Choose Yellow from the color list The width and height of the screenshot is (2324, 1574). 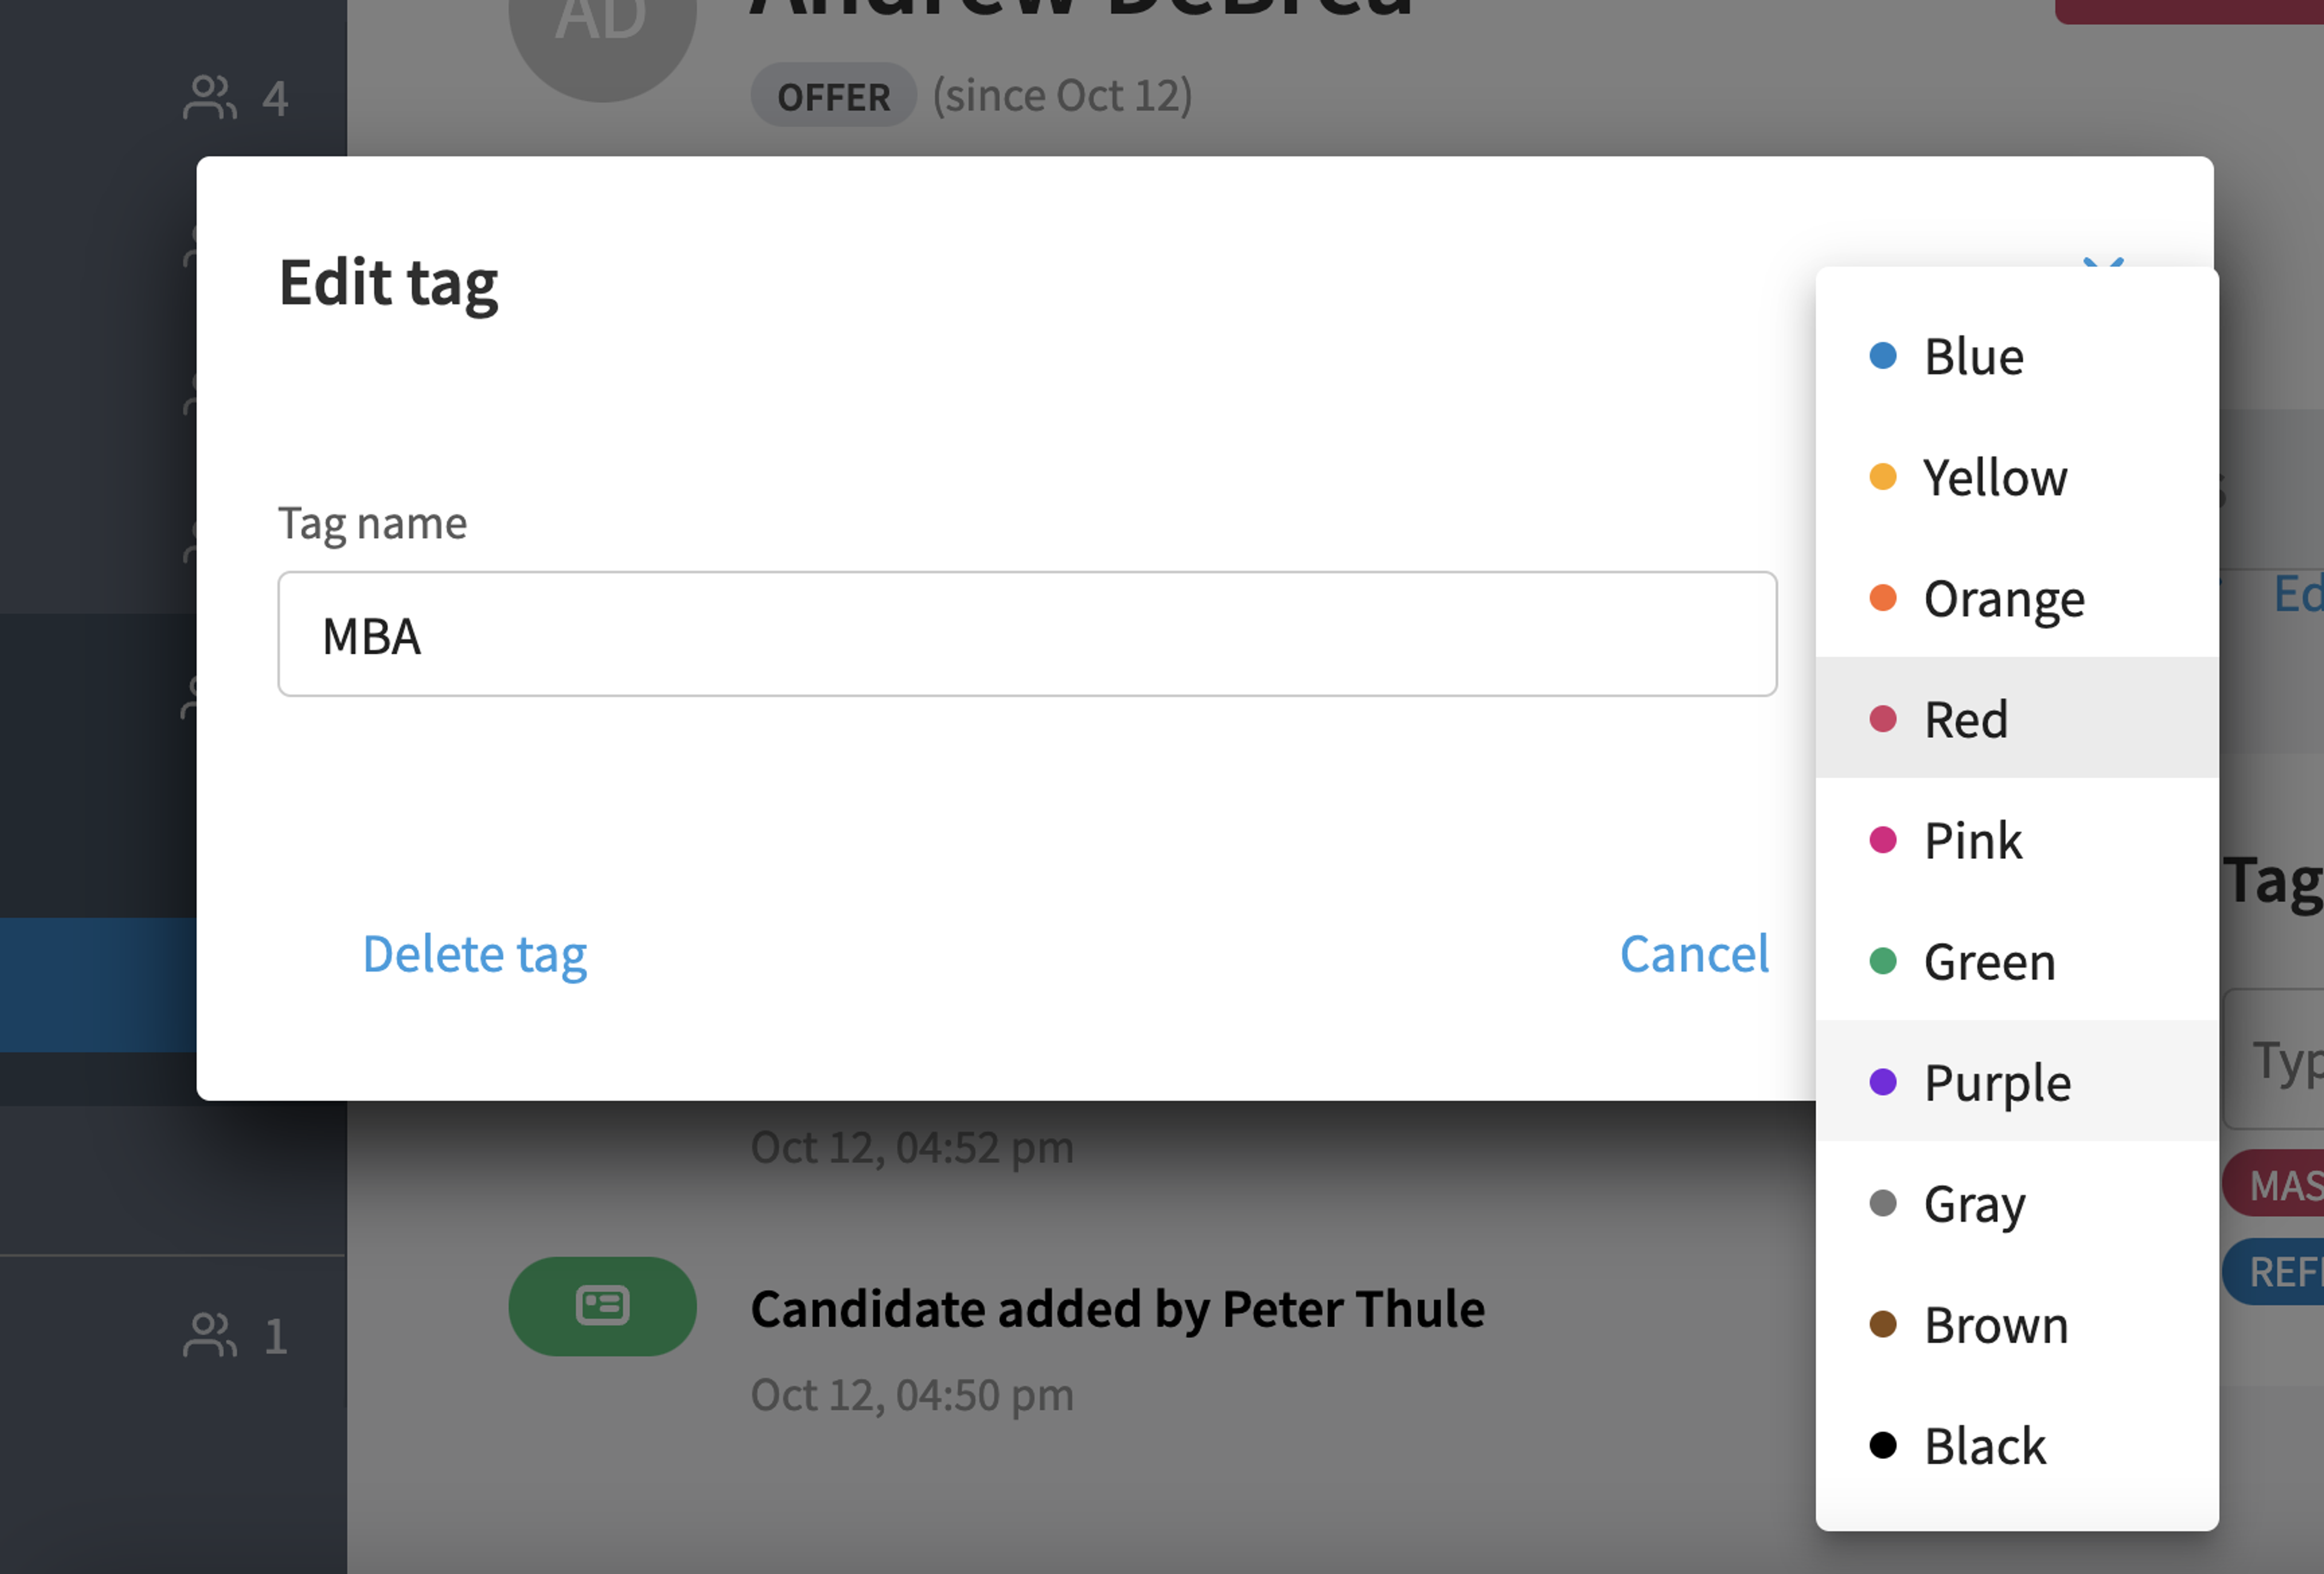tap(2016, 477)
